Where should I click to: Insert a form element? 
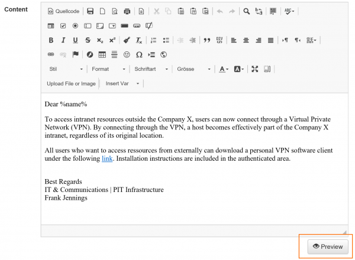click(51, 26)
